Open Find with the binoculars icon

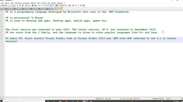(x=33, y=6)
